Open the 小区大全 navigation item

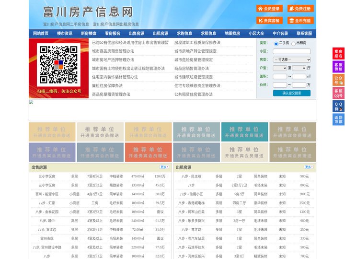point(256,34)
